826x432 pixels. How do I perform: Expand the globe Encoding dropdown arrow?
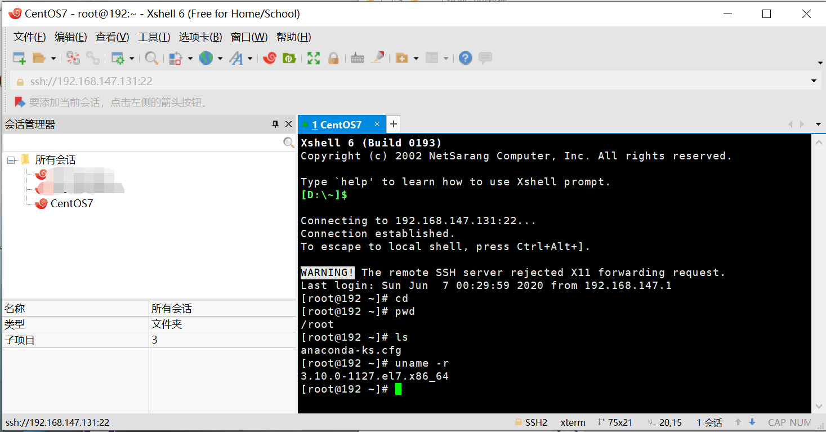pos(220,58)
